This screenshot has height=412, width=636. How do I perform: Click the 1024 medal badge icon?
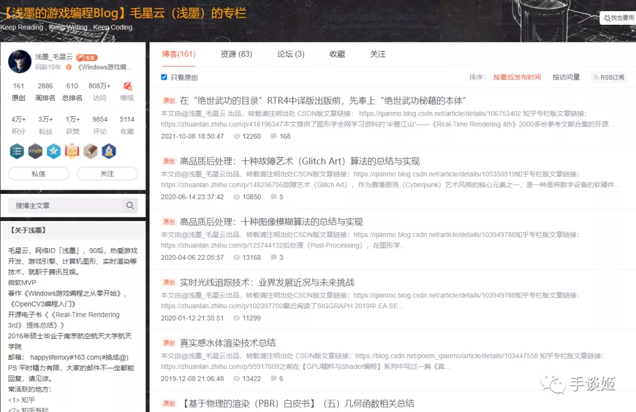tap(72, 151)
